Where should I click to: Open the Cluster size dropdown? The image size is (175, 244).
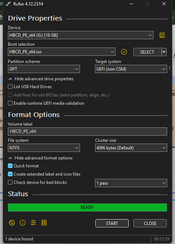click(x=131, y=148)
